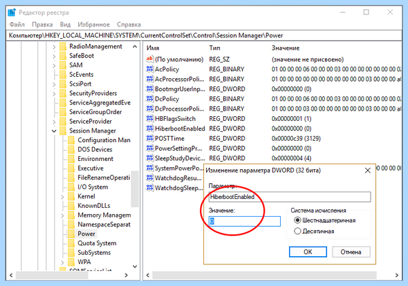Viewport: 408px width, 286px height.
Task: Open the Избранное menu
Action: tap(94, 24)
